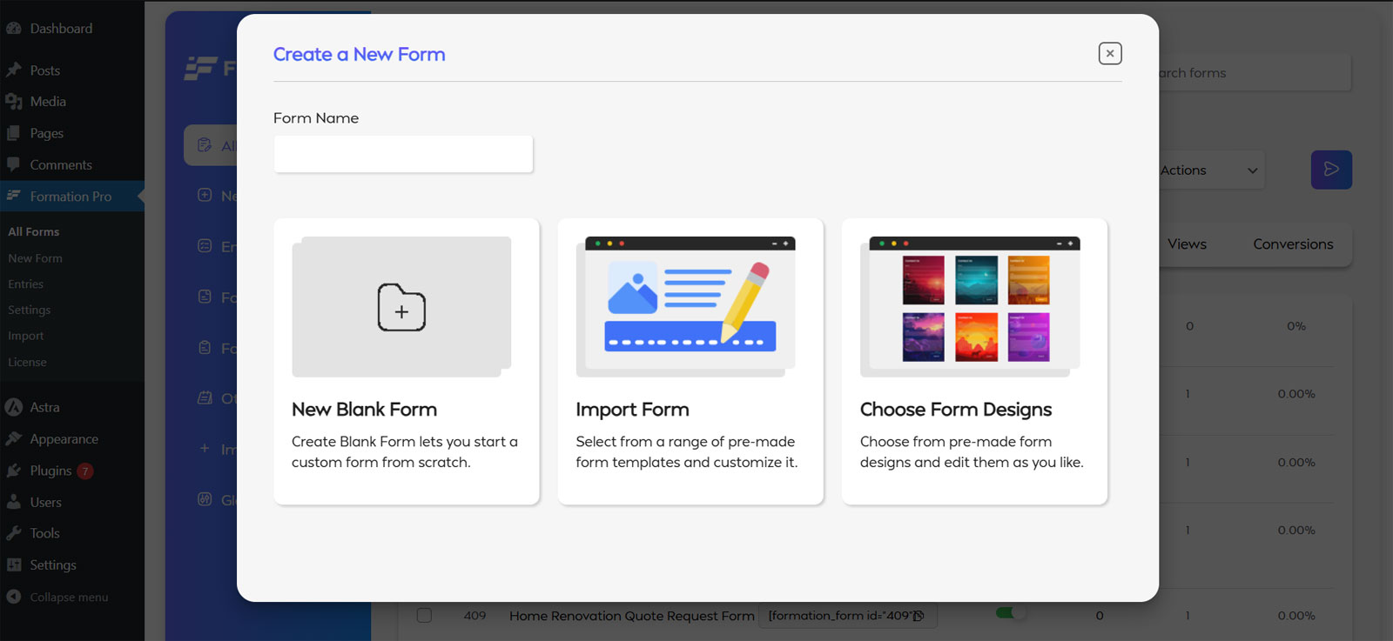Click the Users person icon
The image size is (1393, 641).
14,502
